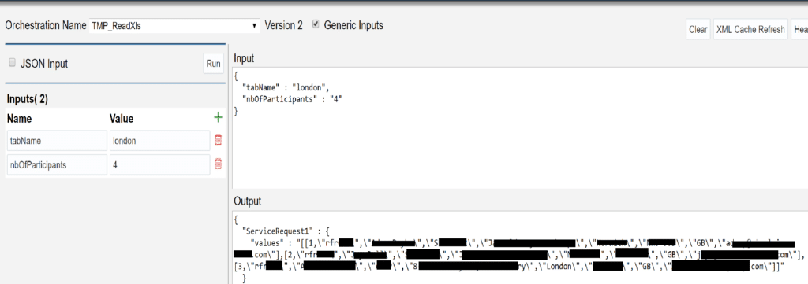Click the Name column header
Image resolution: width=808 pixels, height=284 pixels.
(x=19, y=119)
